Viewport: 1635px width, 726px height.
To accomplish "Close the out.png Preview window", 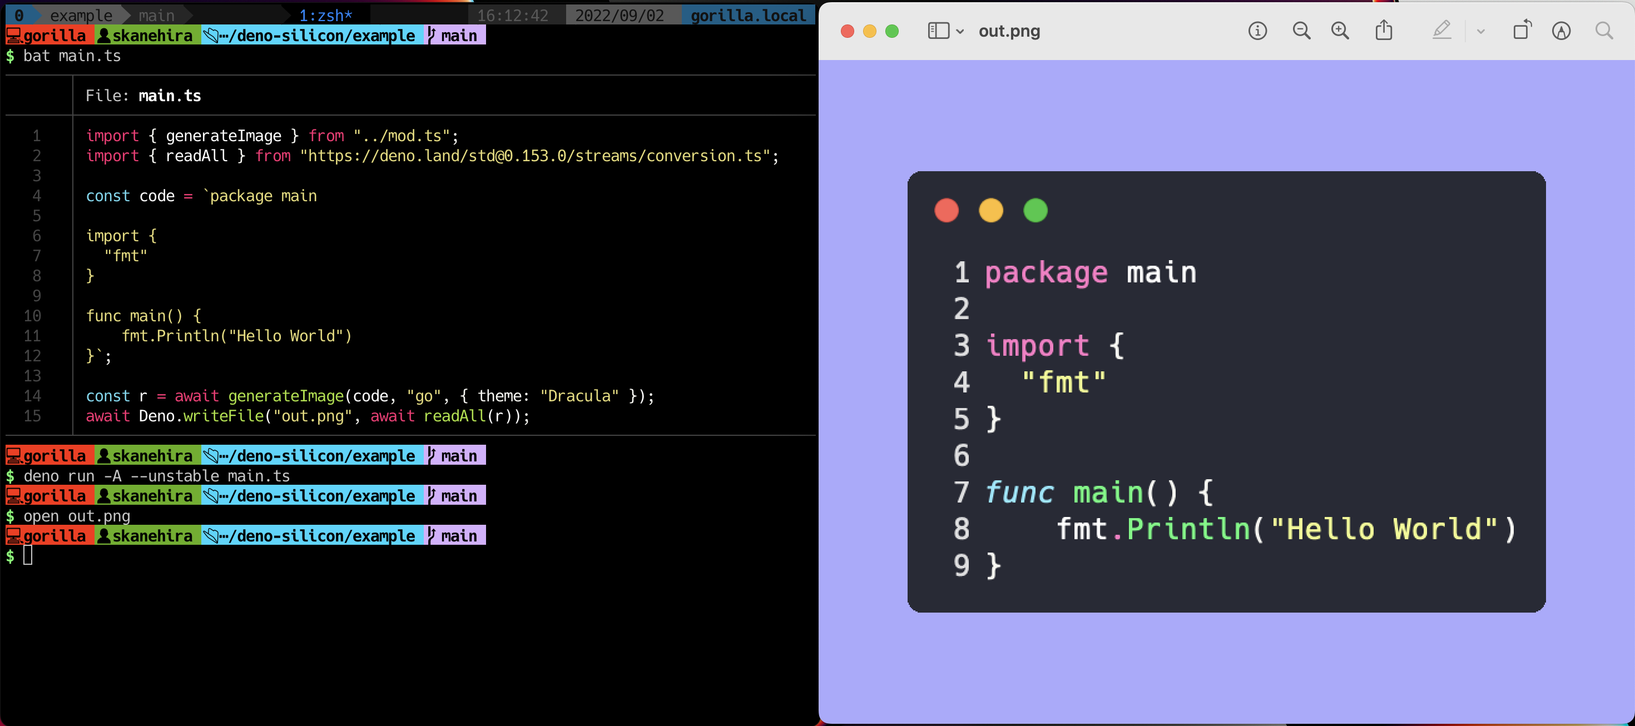I will click(846, 31).
